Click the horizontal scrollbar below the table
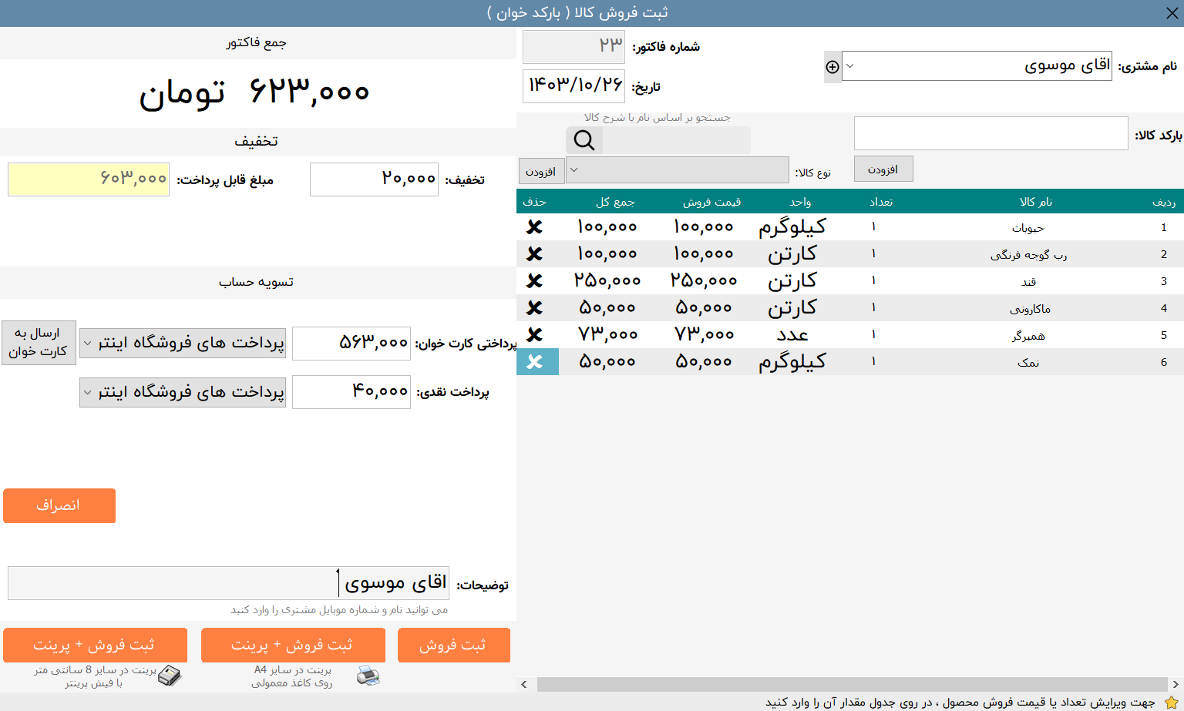 click(x=848, y=684)
